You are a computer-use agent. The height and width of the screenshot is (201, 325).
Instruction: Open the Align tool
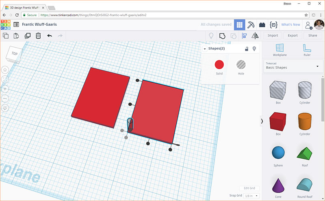[245, 36]
